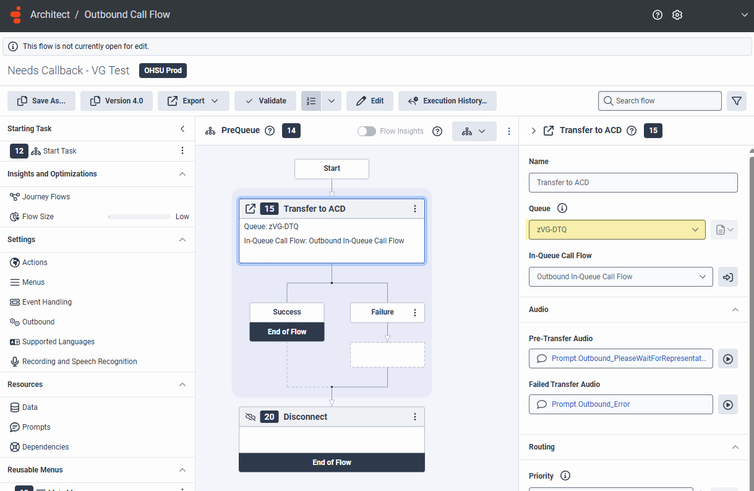Play the Failed Transfer Audio prompt

(728, 404)
